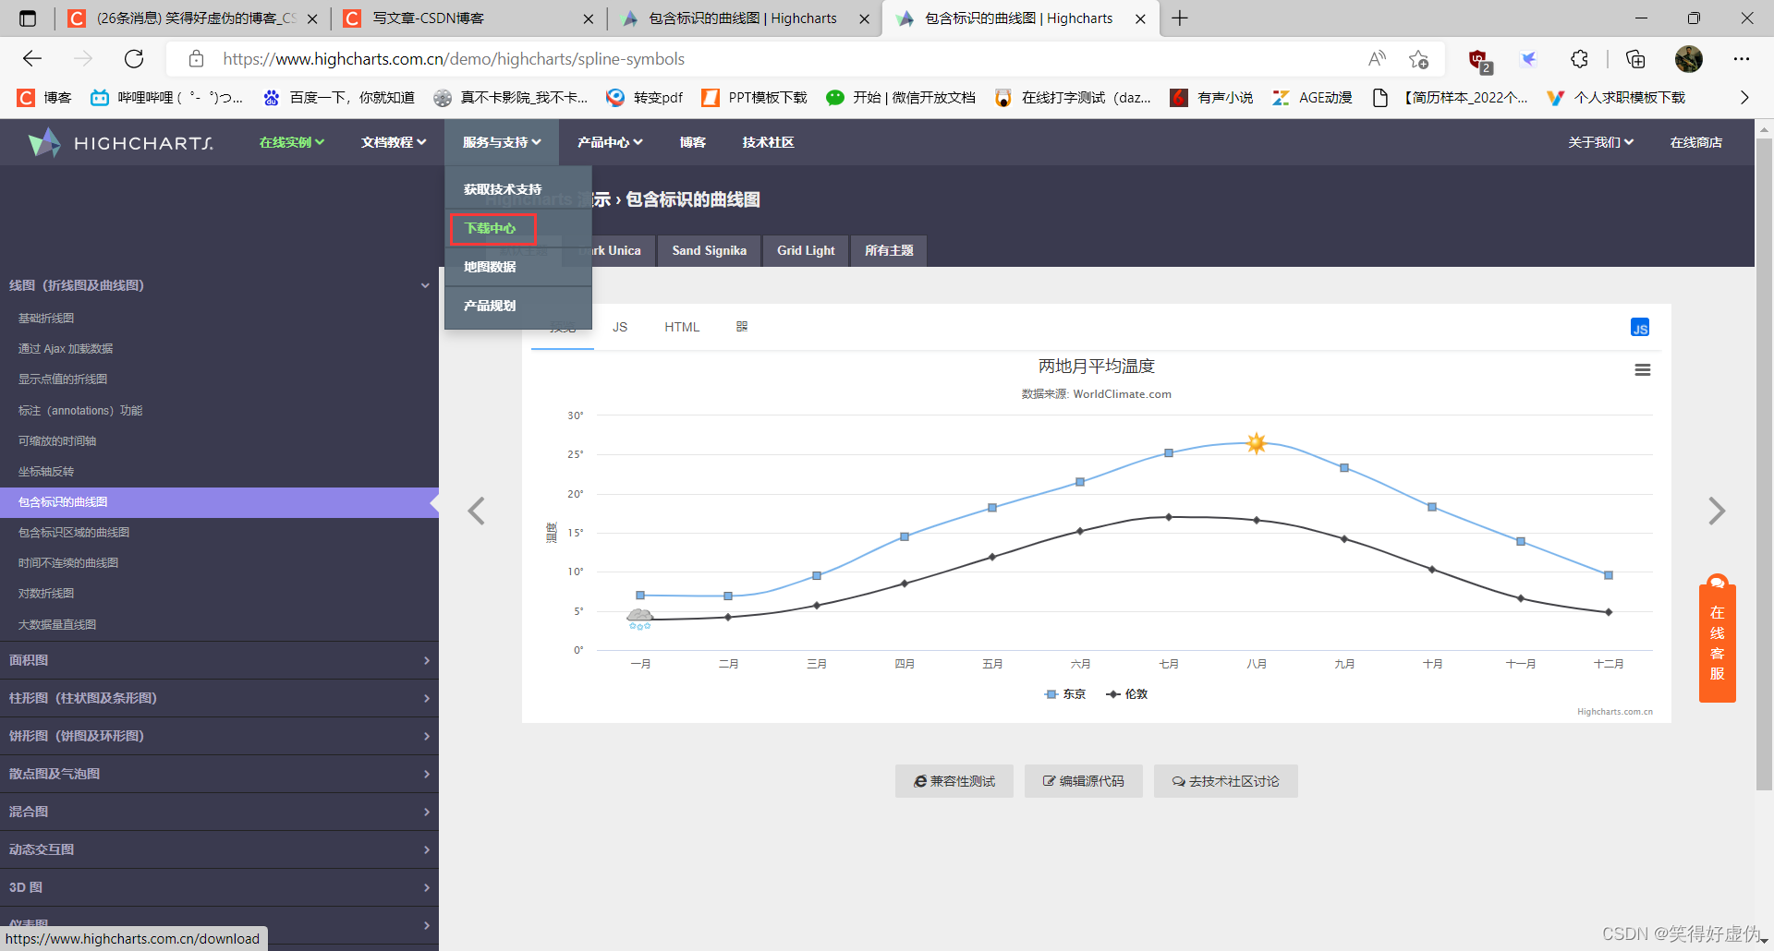The image size is (1774, 951).
Task: Switch to the HTML code tab
Action: [682, 327]
